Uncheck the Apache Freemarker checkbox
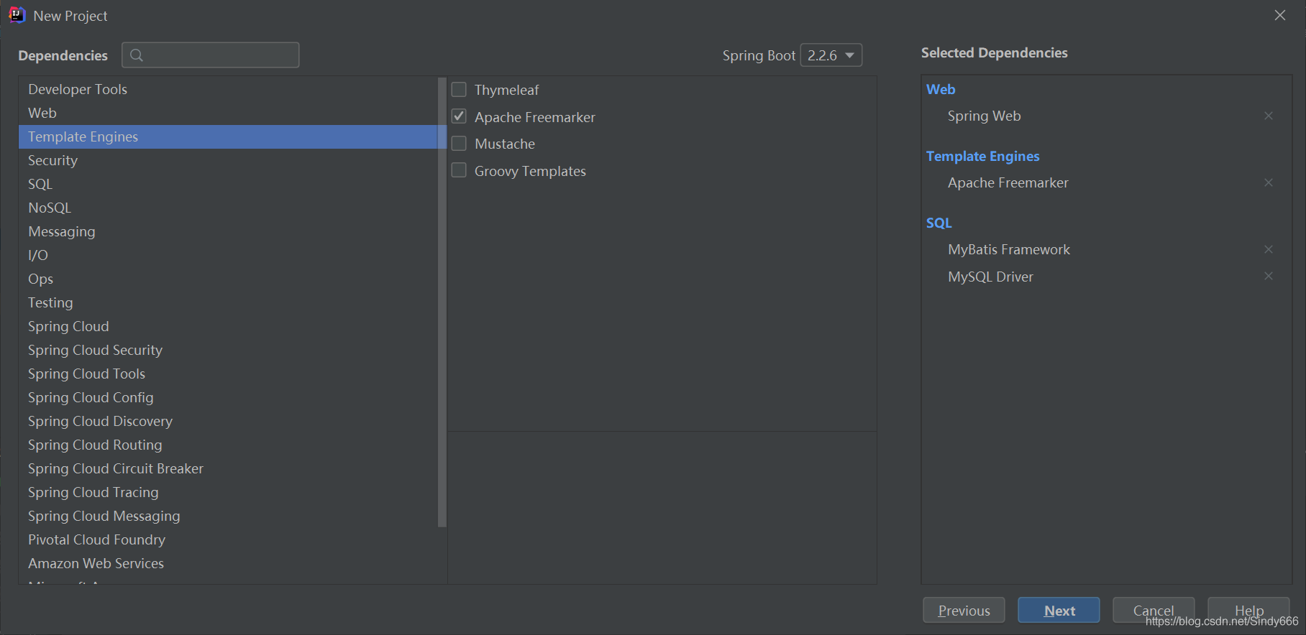1306x635 pixels. [459, 116]
